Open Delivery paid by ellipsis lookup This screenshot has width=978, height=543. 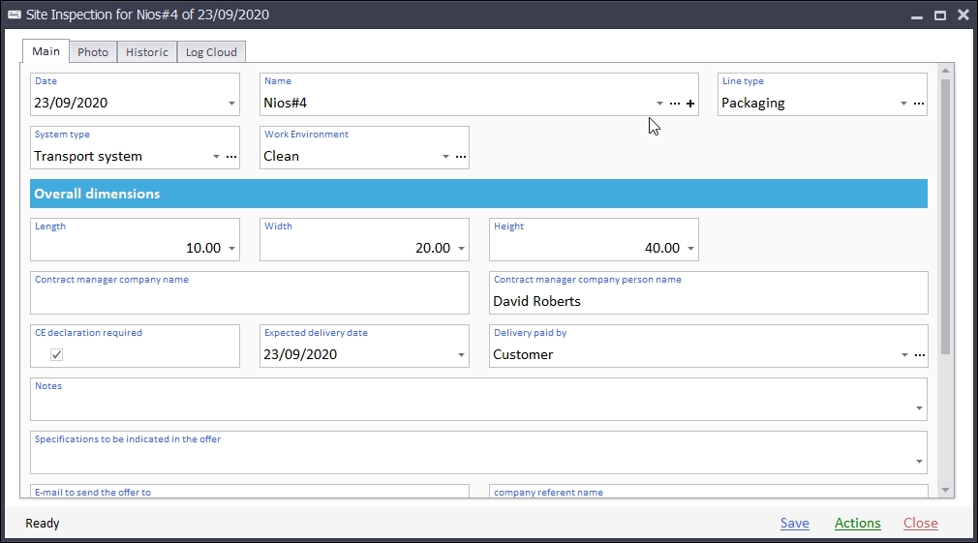click(920, 355)
